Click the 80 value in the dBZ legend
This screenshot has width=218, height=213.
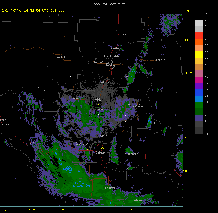(x=206, y=20)
